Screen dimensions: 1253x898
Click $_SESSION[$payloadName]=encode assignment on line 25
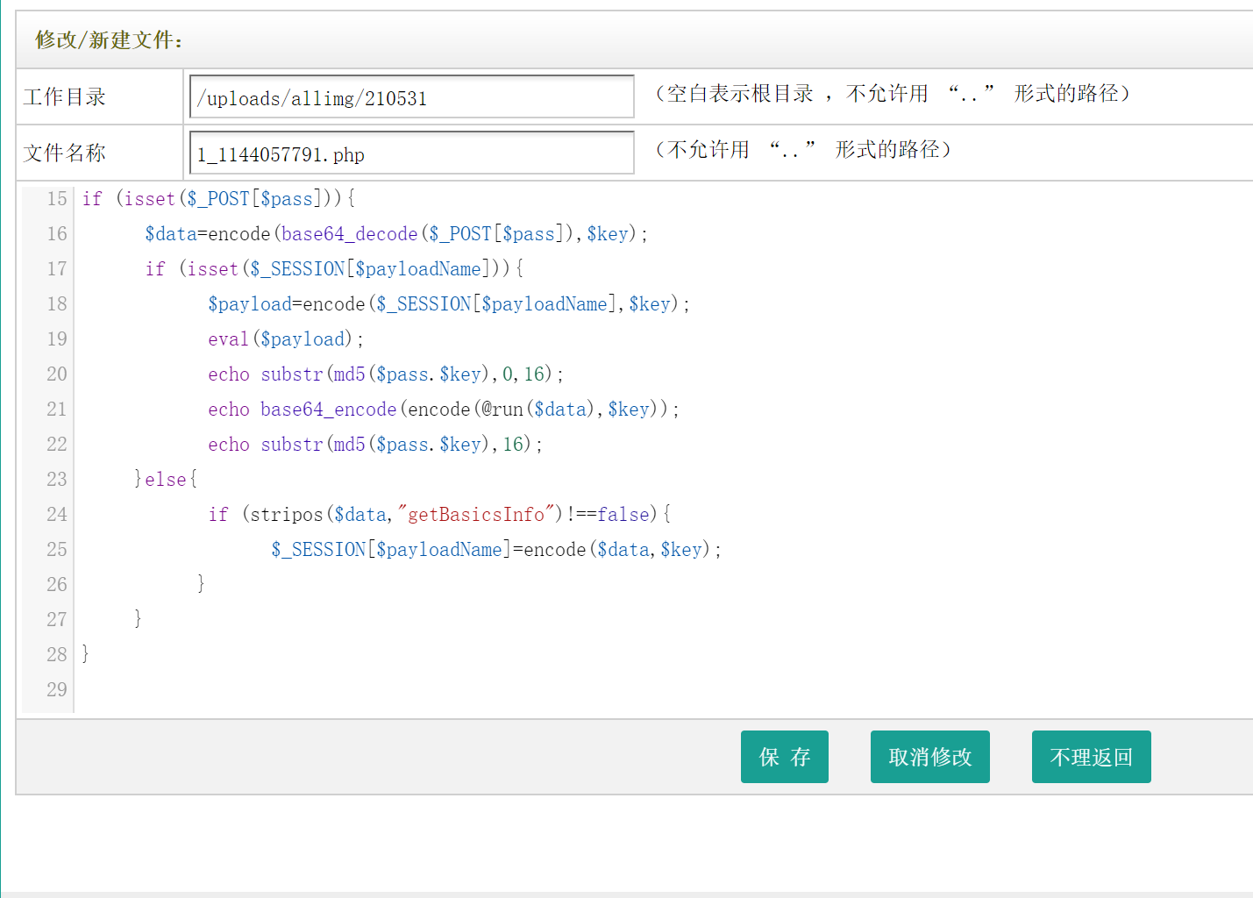pyautogui.click(x=496, y=550)
